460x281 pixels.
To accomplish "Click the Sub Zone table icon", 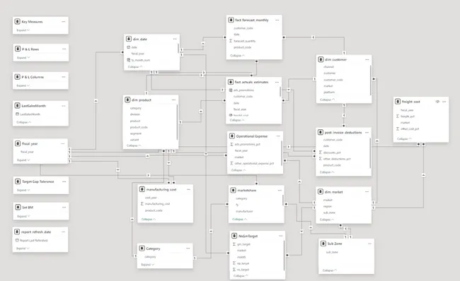I will pyautogui.click(x=323, y=244).
